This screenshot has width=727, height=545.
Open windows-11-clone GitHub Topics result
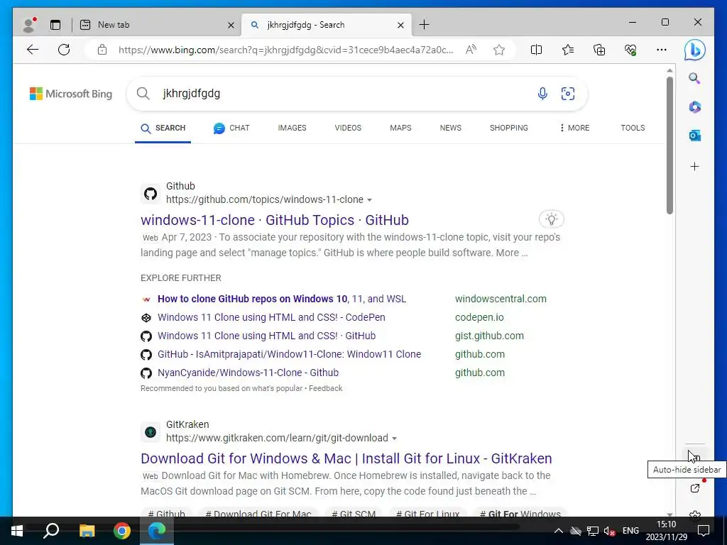click(x=275, y=220)
